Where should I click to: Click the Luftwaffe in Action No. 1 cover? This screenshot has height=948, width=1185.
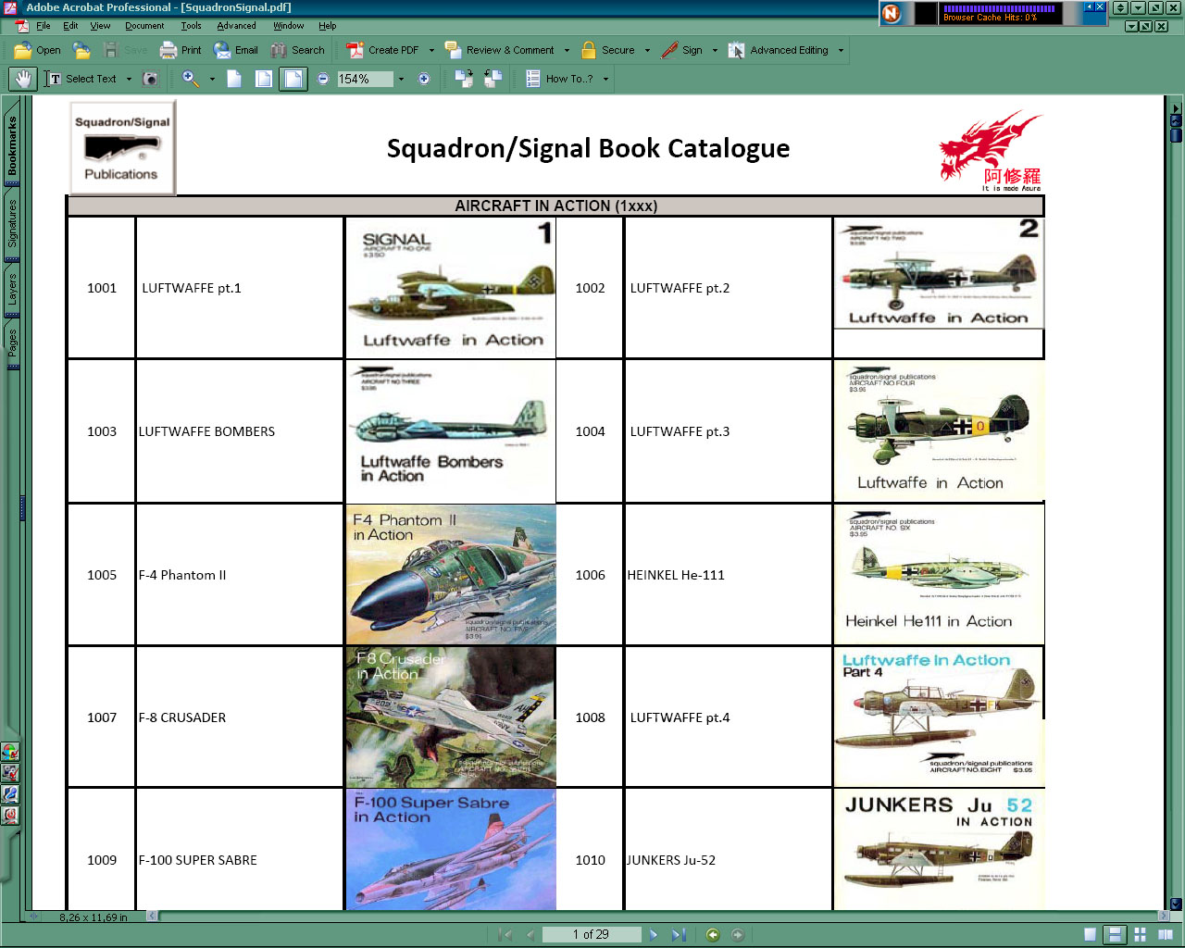(451, 287)
